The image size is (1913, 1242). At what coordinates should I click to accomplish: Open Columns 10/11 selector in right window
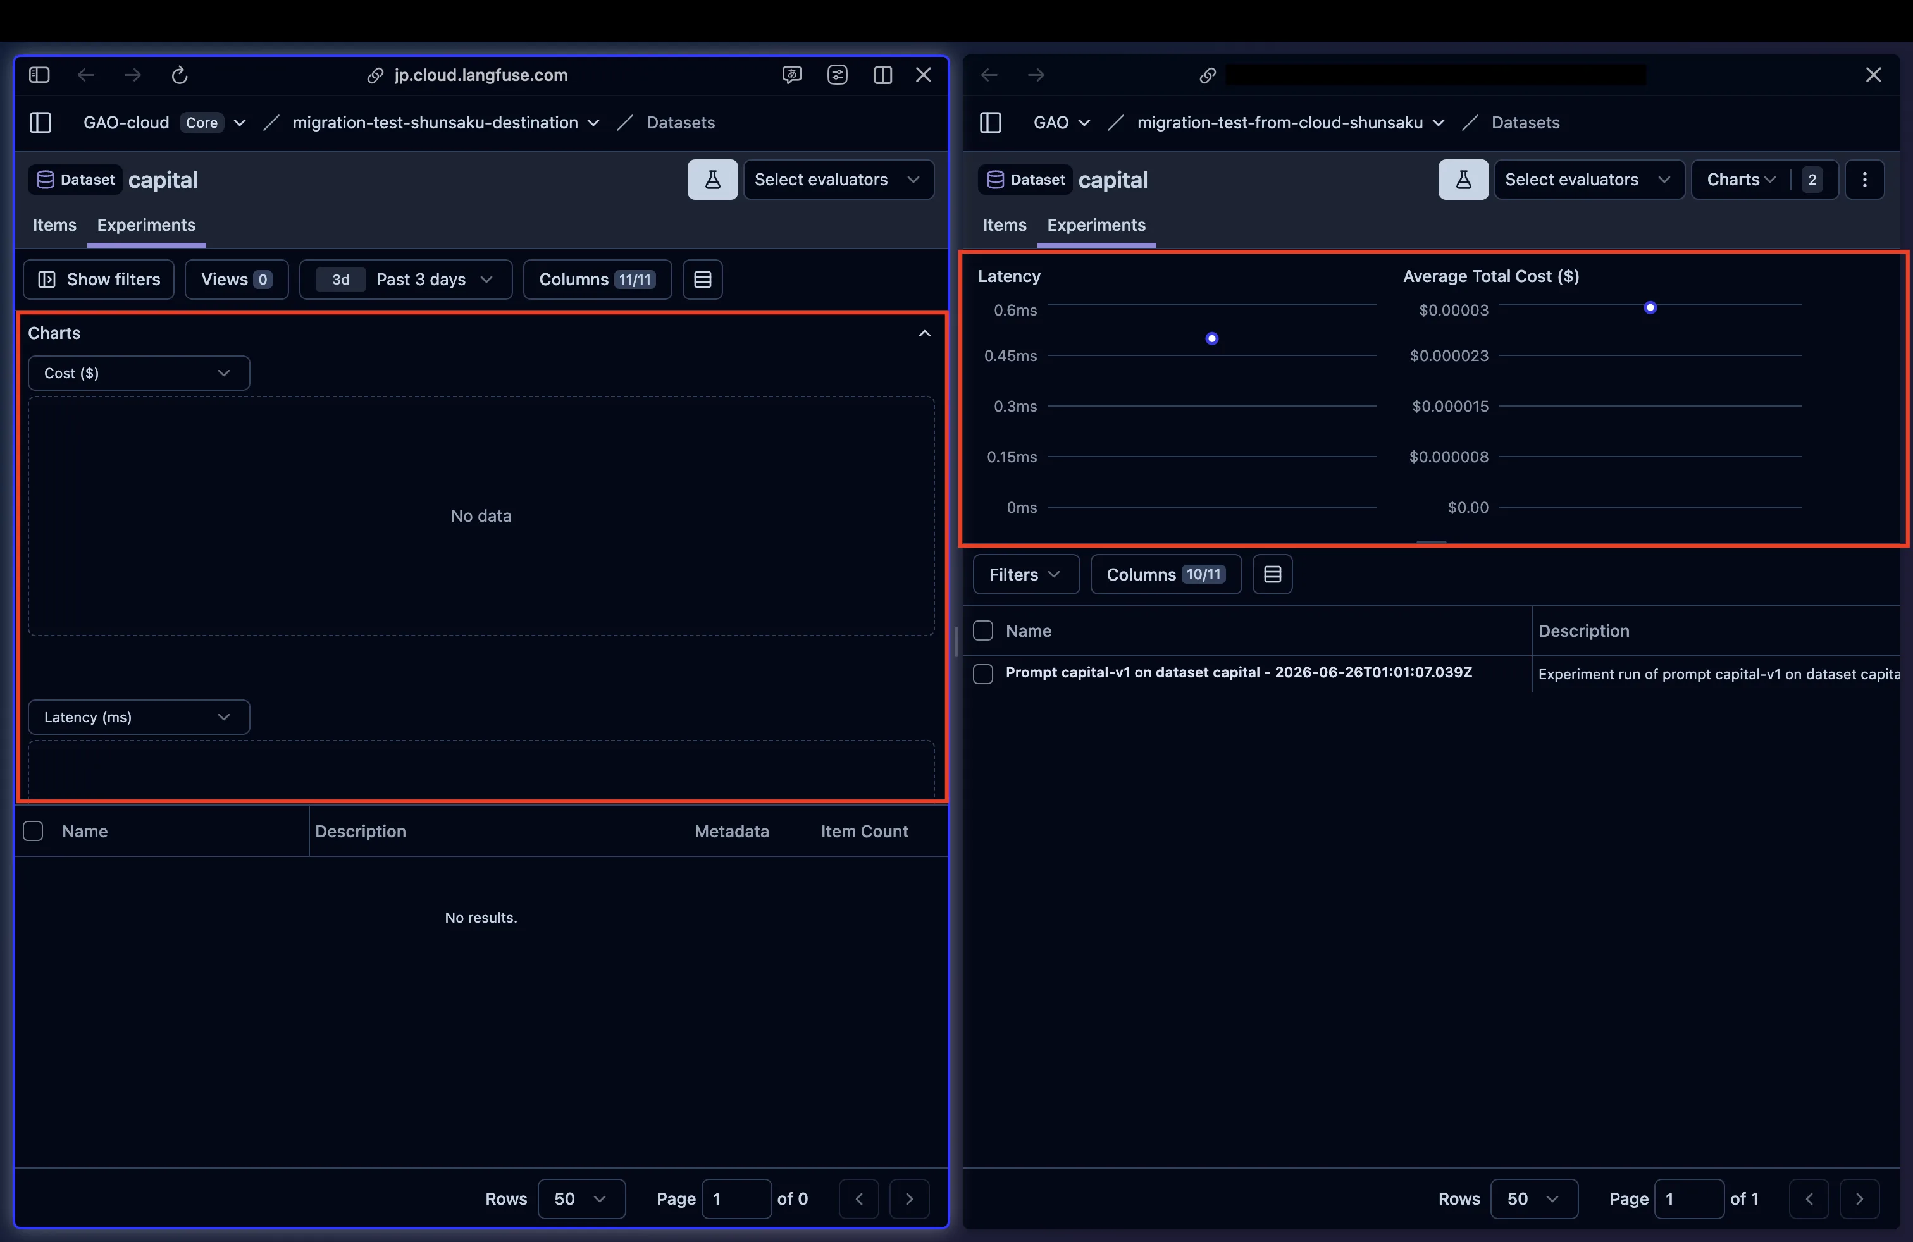click(1165, 574)
